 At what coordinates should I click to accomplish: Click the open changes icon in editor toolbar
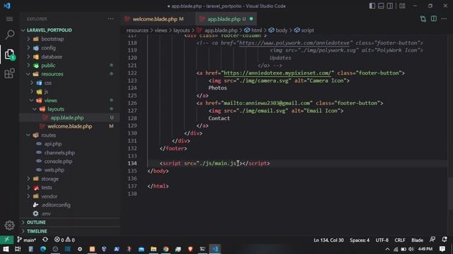(423, 19)
